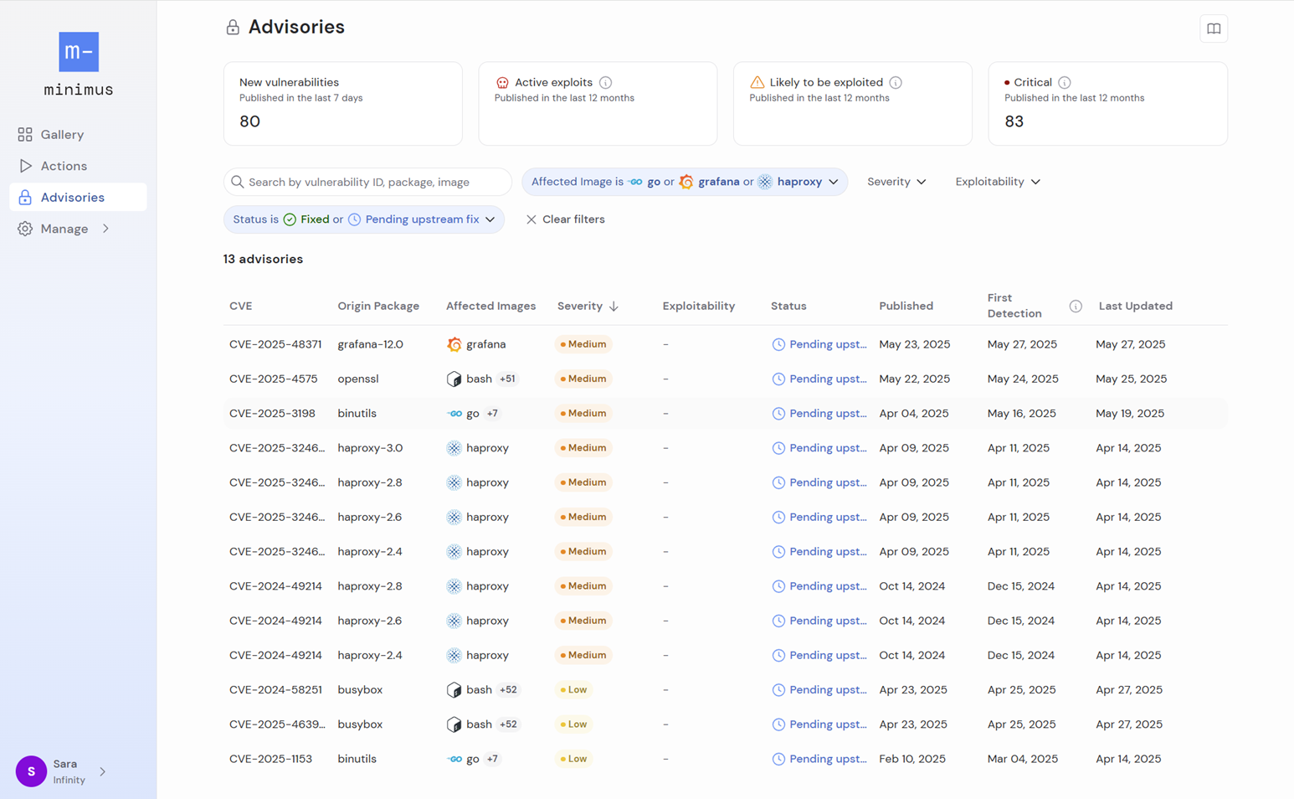Open CVE-2025-4575 advisory
The width and height of the screenshot is (1294, 799).
[x=274, y=379]
